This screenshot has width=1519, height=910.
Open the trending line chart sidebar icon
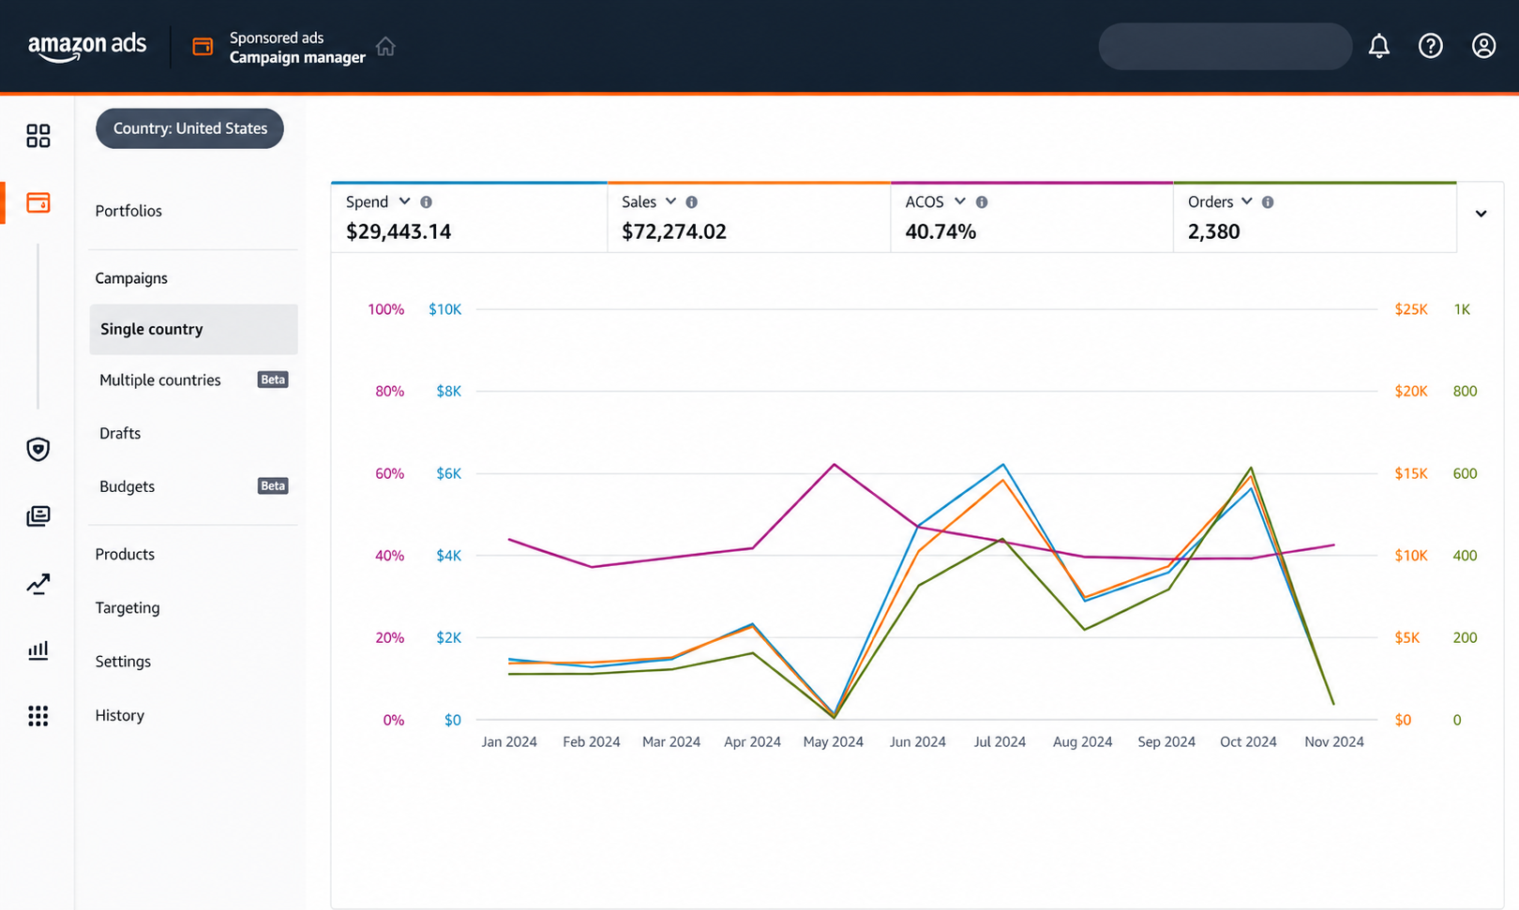38,584
